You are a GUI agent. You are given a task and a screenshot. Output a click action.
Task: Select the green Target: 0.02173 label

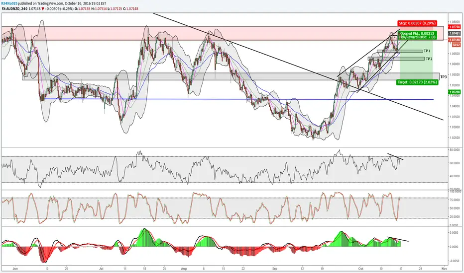pos(417,82)
